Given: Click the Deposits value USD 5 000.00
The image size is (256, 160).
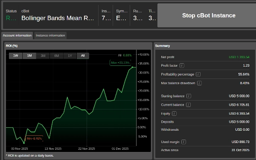Looking at the screenshot, I should 239,122.
